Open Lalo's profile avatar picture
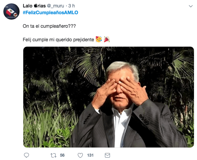Image resolution: width=197 pixels, height=160 pixels. point(11,12)
